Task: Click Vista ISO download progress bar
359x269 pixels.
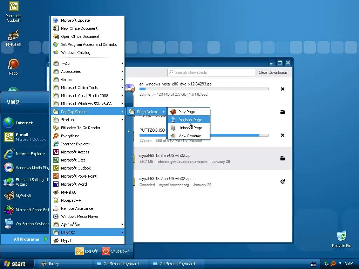Action: tap(204, 89)
